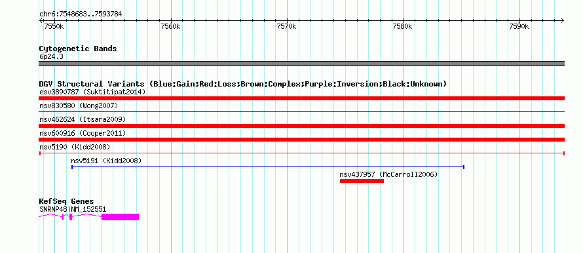583x253 pixels.
Task: Click the nsv830580 (Wong2007) label
Action: point(79,106)
